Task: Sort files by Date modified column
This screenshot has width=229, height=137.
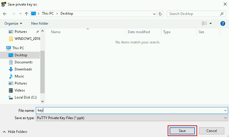Action: tap(139, 32)
